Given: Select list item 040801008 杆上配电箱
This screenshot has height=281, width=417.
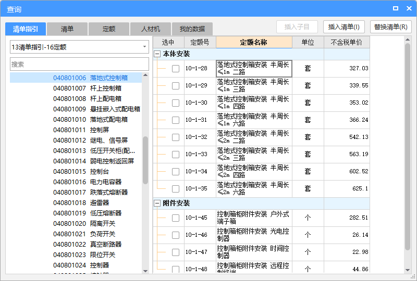Looking at the screenshot, I should click(x=76, y=98).
